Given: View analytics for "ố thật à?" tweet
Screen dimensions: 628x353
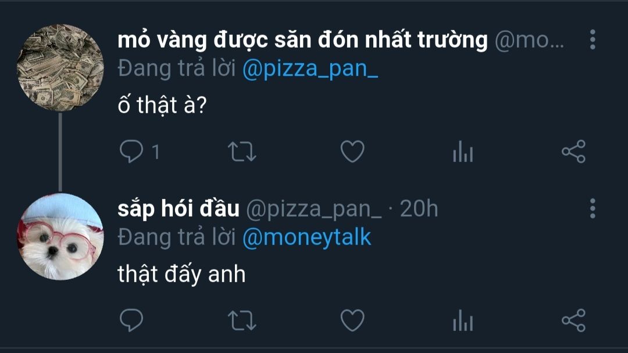Looking at the screenshot, I should (x=463, y=152).
